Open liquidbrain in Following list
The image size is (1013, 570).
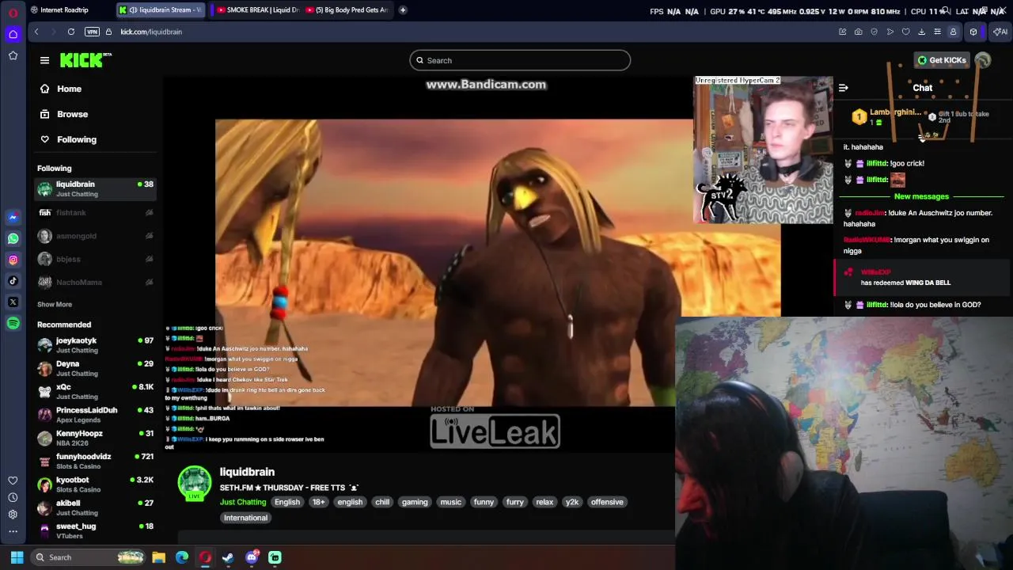[95, 189]
